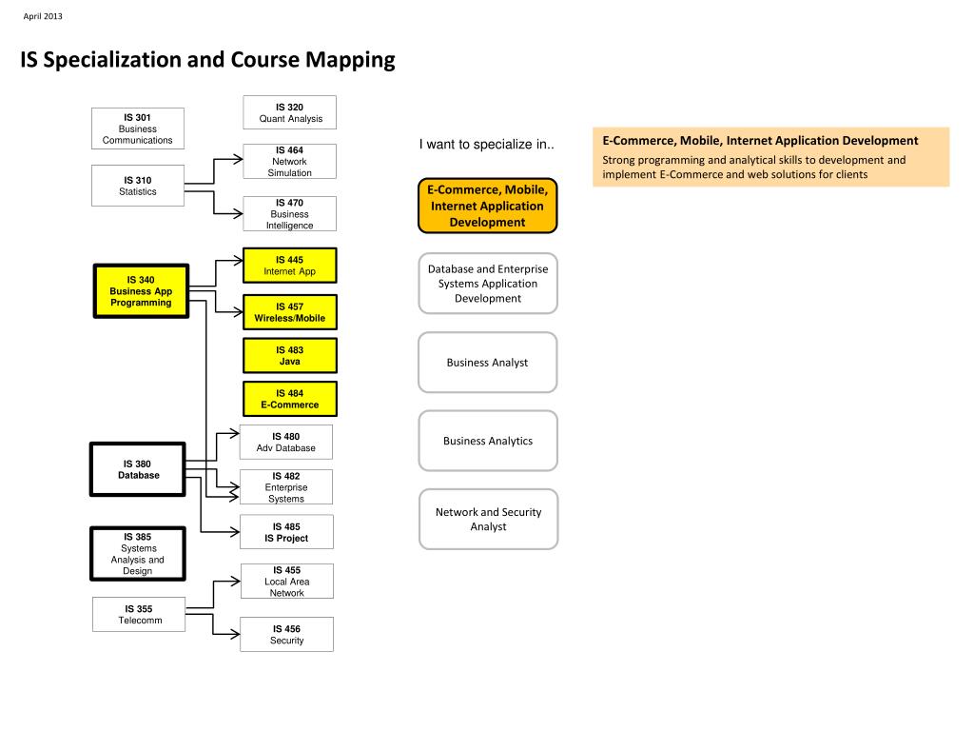Choose the Network and Security Analyst button

tap(488, 519)
